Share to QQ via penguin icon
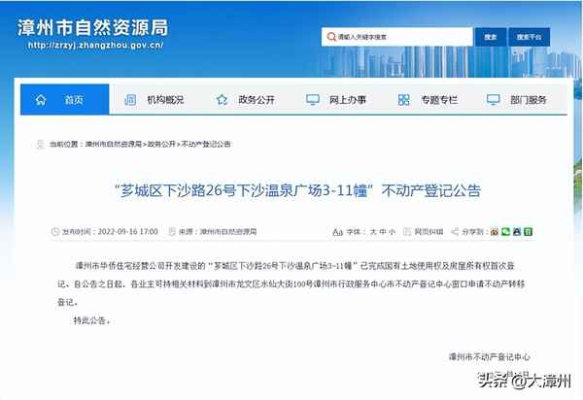The image size is (583, 400). click(517, 232)
